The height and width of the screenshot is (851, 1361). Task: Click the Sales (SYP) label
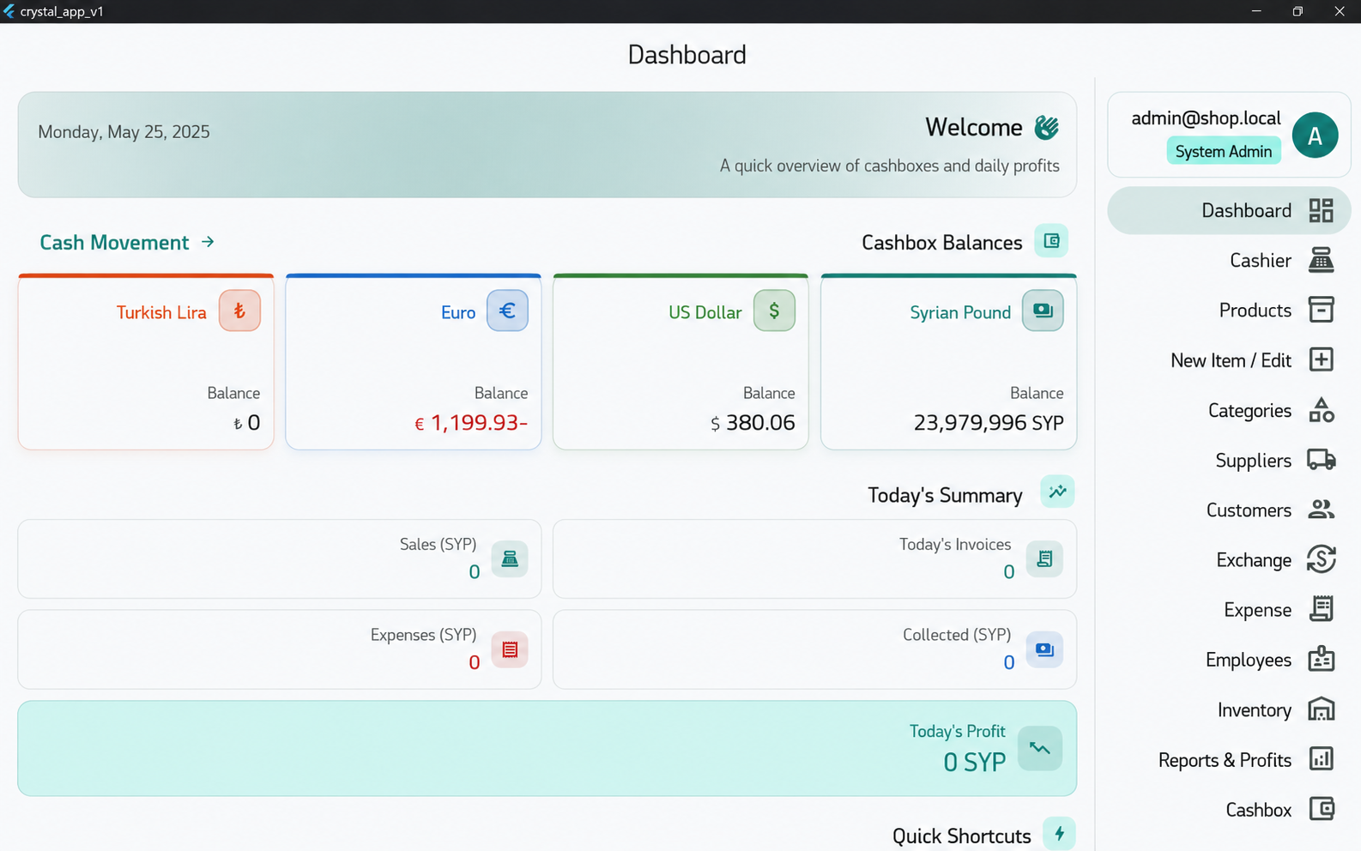tap(438, 544)
